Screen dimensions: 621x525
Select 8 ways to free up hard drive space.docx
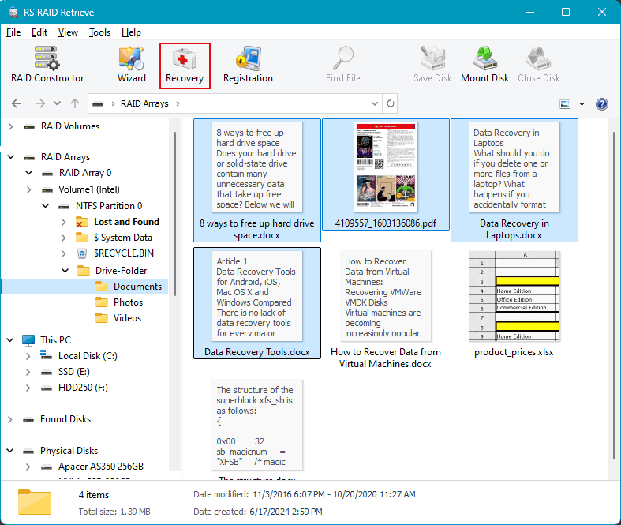coord(257,180)
